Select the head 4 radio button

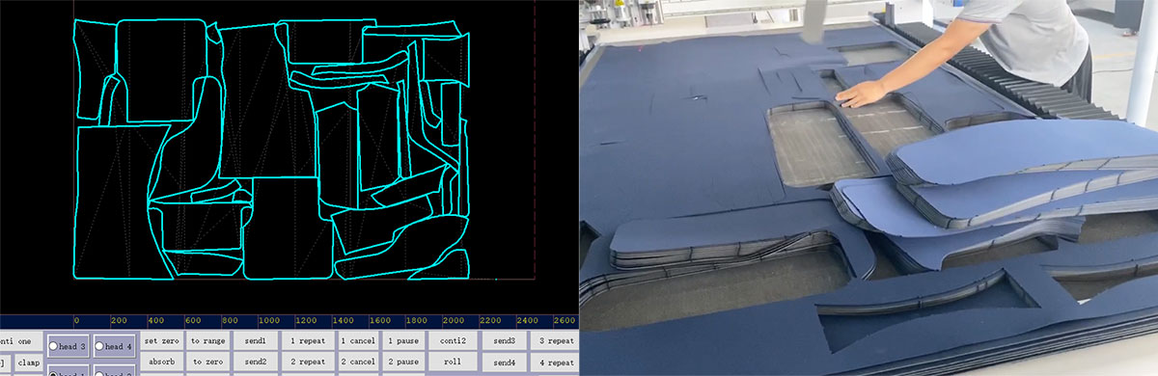[114, 346]
